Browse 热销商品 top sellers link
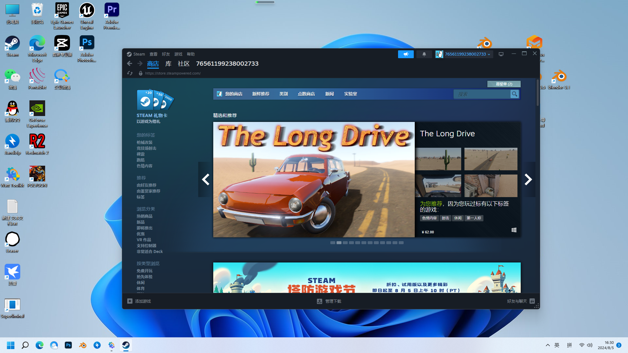Image resolution: width=628 pixels, height=353 pixels. (145, 216)
